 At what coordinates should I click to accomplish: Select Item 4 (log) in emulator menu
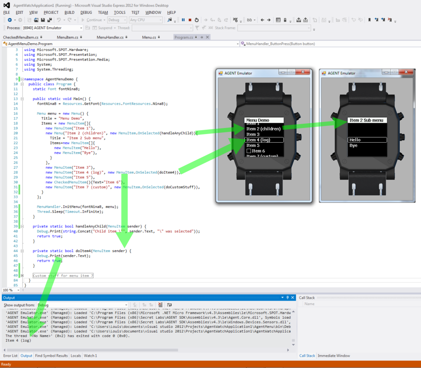264,140
